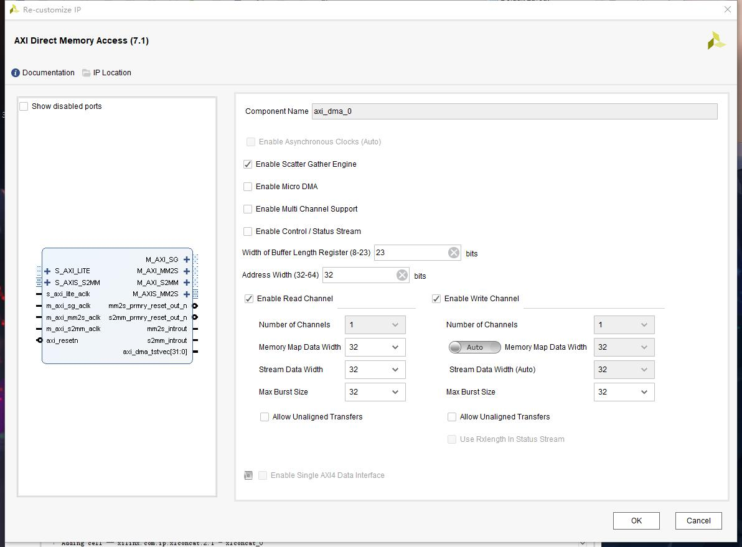Dismiss the dialog with Cancel
742x547 pixels.
pos(698,520)
